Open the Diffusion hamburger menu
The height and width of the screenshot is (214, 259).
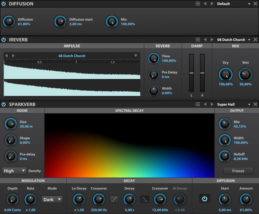[x=198, y=4]
